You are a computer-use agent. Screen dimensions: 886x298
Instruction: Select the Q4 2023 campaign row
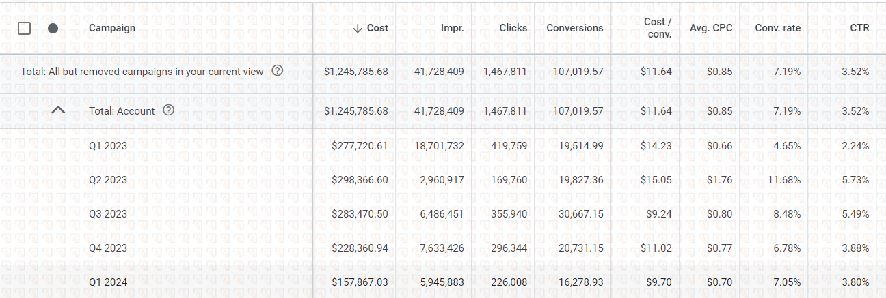(x=108, y=248)
